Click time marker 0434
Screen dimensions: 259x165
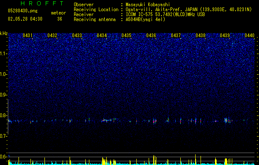[x=102, y=35]
